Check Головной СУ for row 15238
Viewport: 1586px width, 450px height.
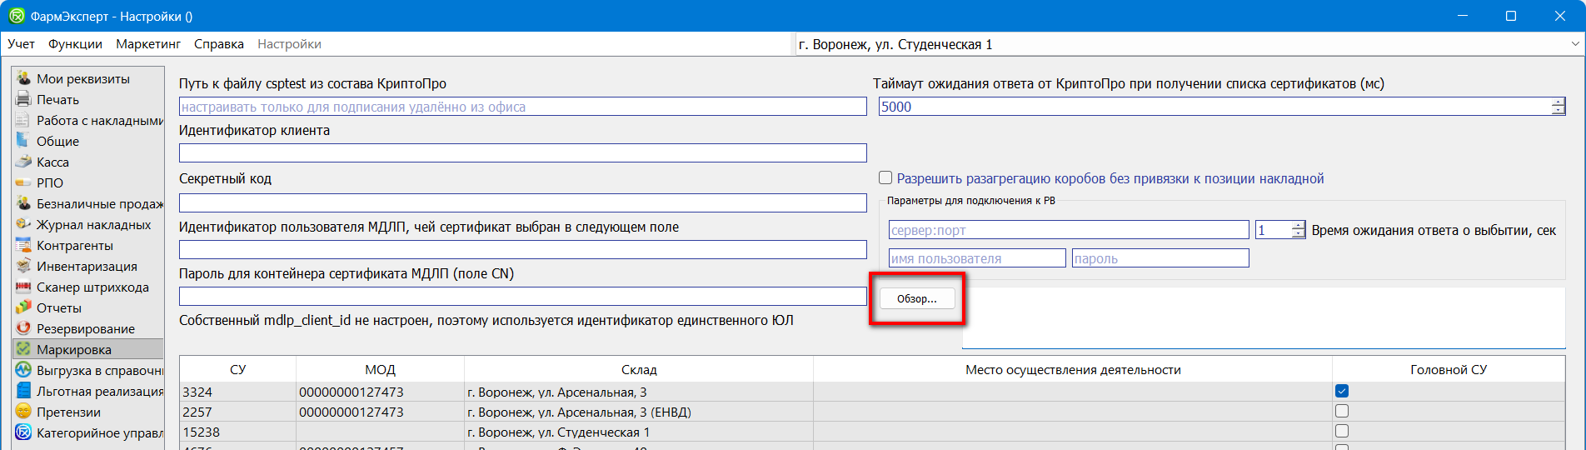1341,431
